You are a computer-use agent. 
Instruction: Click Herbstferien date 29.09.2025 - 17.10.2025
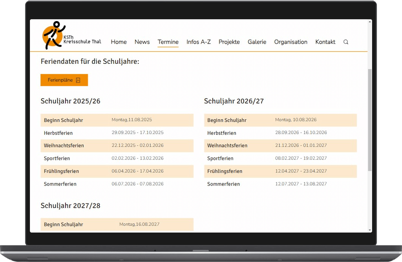coord(137,133)
